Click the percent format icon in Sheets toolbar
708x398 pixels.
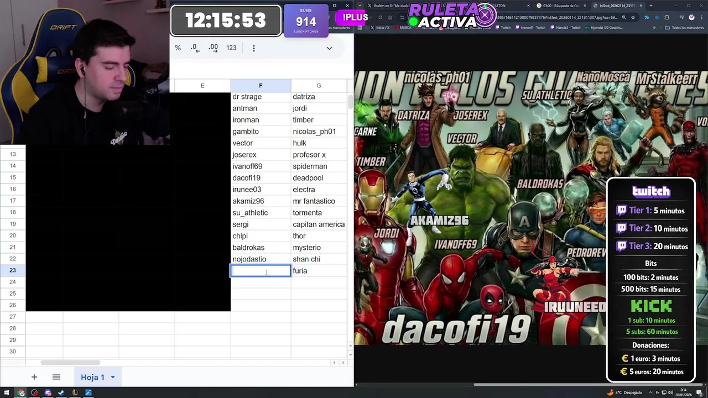[x=178, y=48]
